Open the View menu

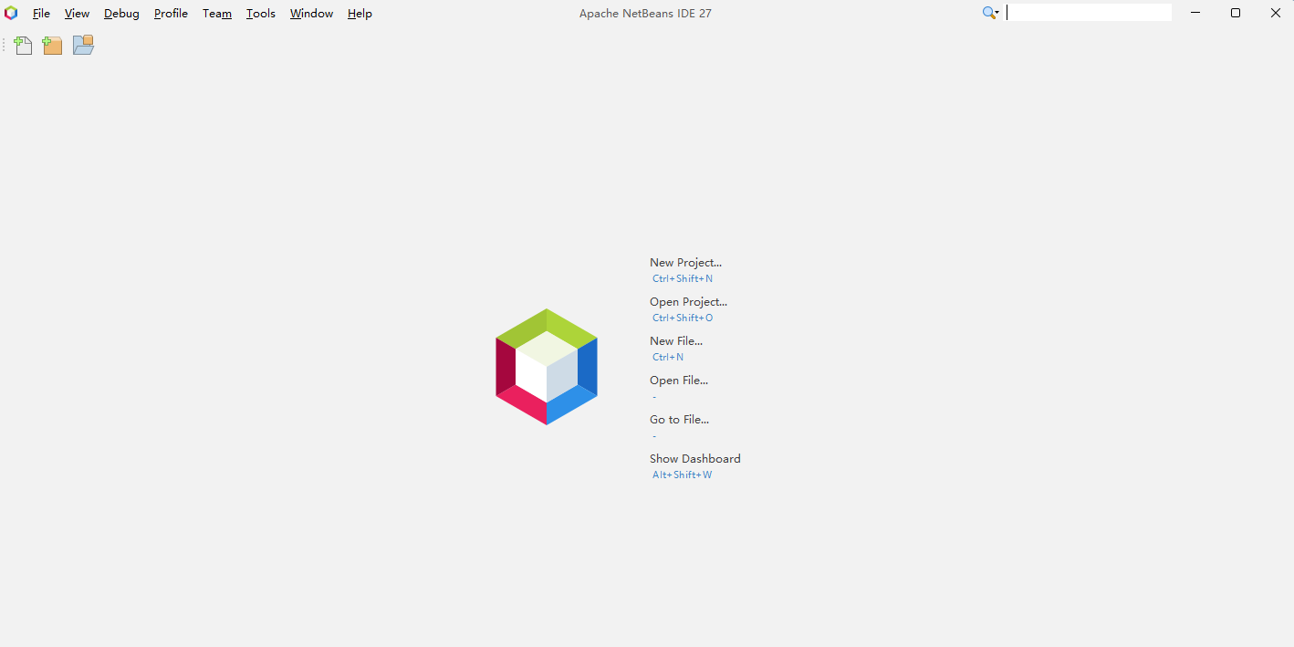click(x=77, y=13)
